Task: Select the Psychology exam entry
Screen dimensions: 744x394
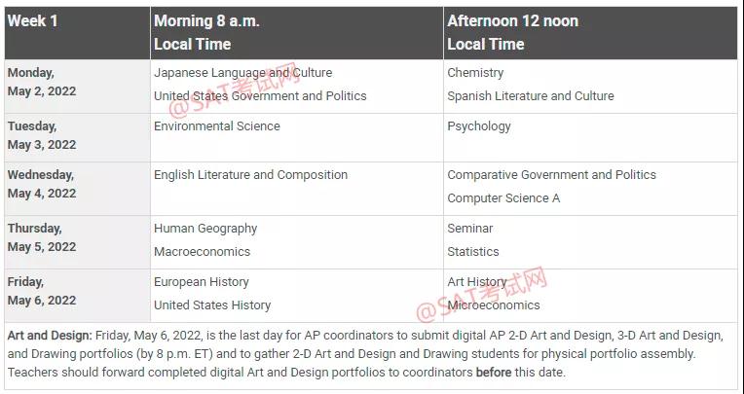Action: [479, 126]
